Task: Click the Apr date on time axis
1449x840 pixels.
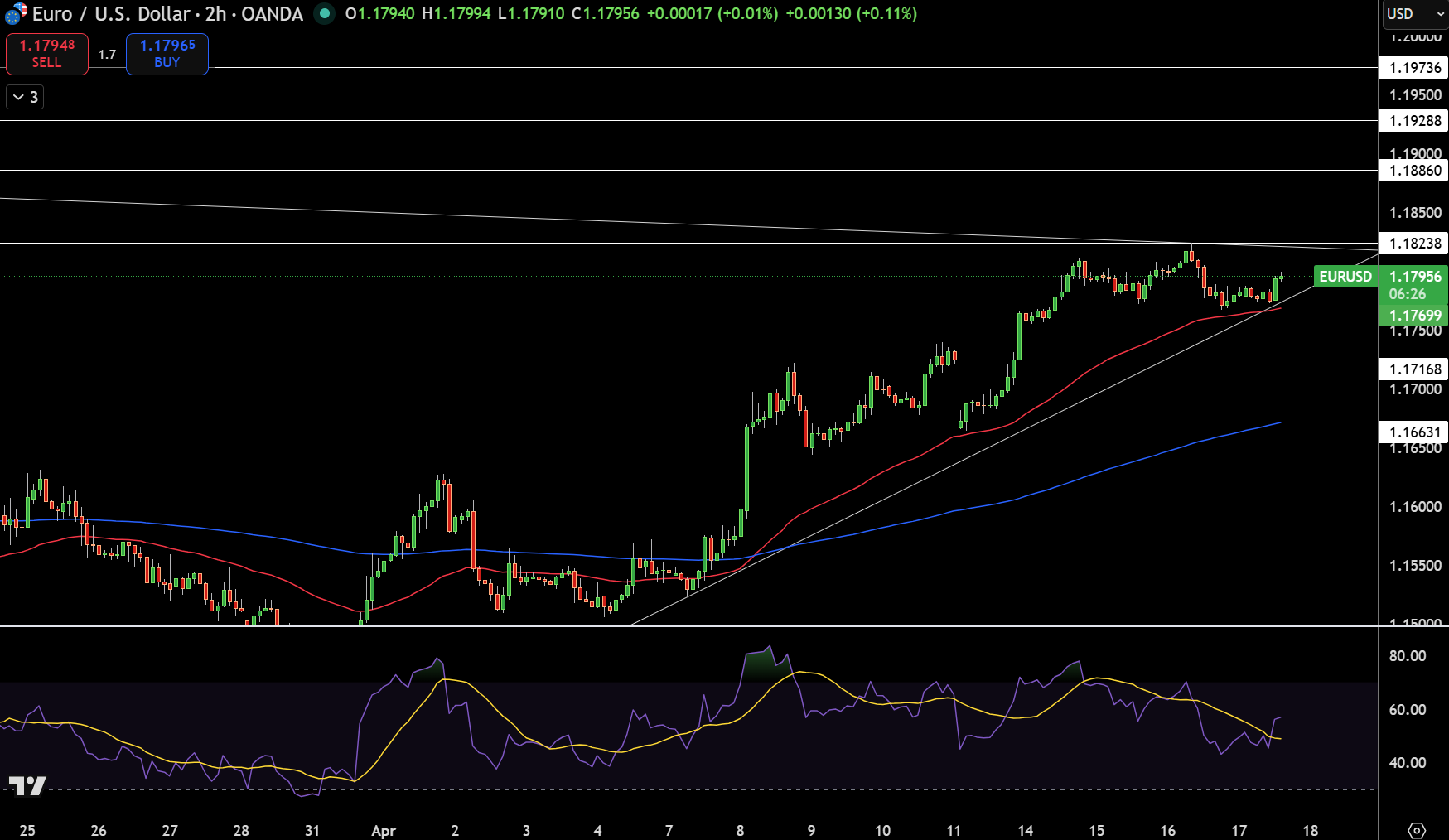Action: click(384, 831)
